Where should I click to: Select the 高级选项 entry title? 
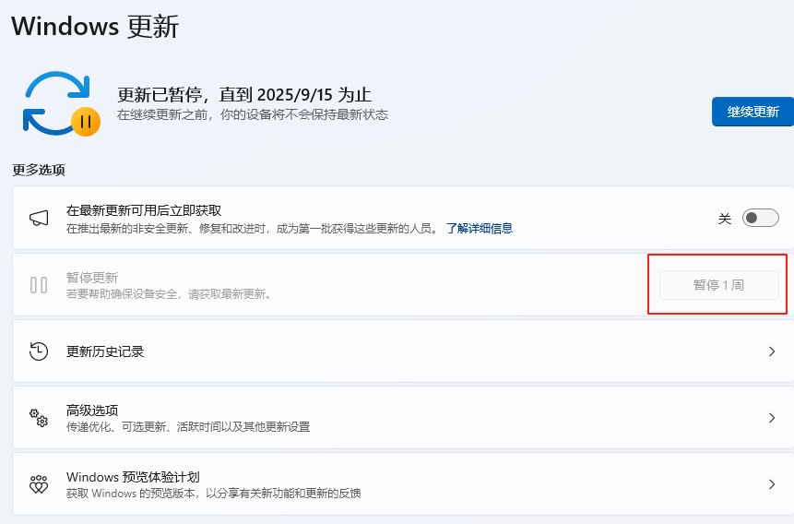92,410
